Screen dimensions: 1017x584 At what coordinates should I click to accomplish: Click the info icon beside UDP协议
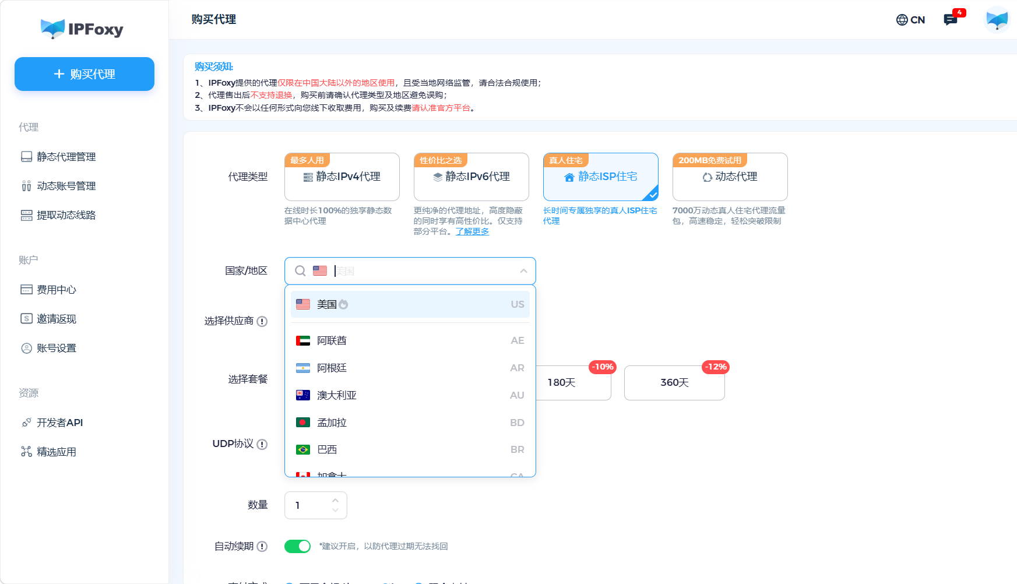pyautogui.click(x=262, y=444)
